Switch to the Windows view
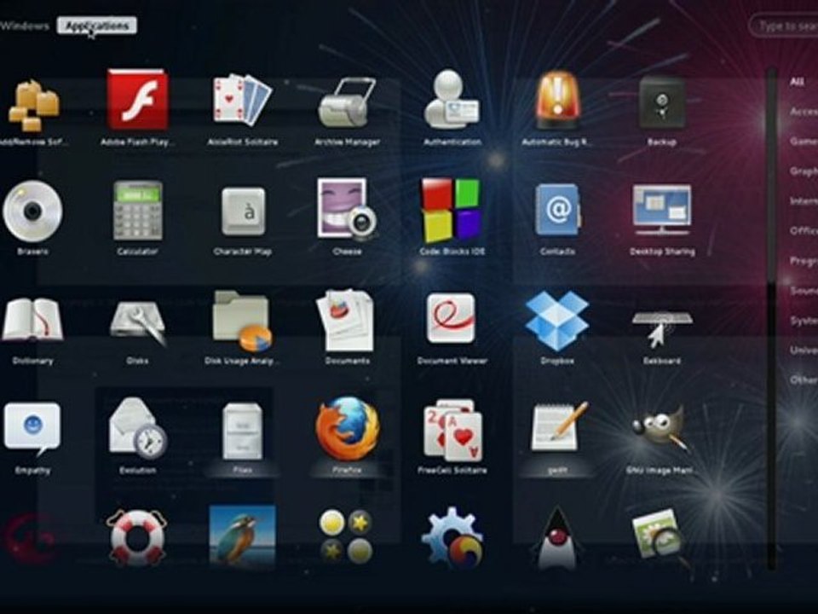Screen dimensions: 818x614 pos(25,26)
